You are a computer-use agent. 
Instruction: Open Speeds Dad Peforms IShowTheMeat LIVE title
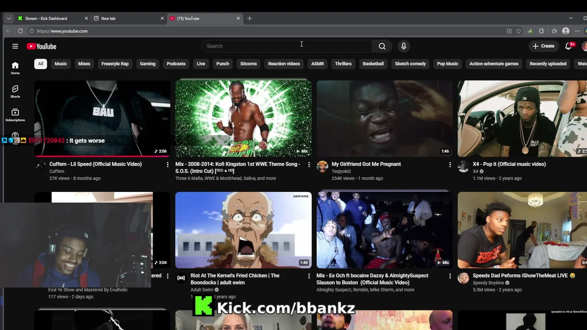(524, 275)
